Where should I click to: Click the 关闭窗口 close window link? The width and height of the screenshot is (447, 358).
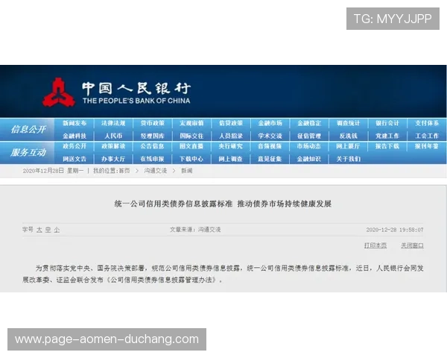pyautogui.click(x=412, y=245)
